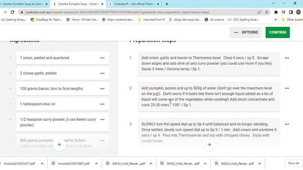Viewport: 303px width, 170px height.
Task: Open options menu for onion ingredient
Action: 102,58
